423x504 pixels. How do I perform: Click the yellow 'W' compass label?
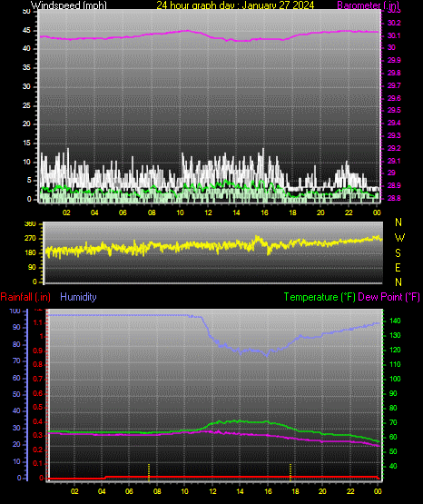click(x=399, y=238)
